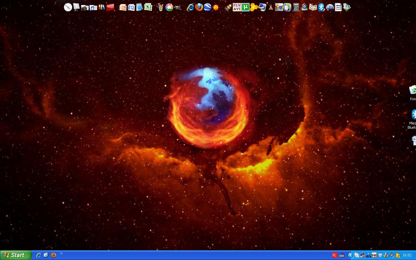Open the rocket icon in the dock
Image resolution: width=416 pixels, height=260 pixels.
click(x=228, y=7)
